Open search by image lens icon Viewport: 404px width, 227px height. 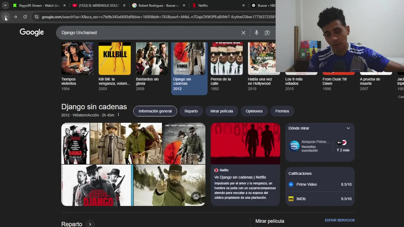pos(267,33)
